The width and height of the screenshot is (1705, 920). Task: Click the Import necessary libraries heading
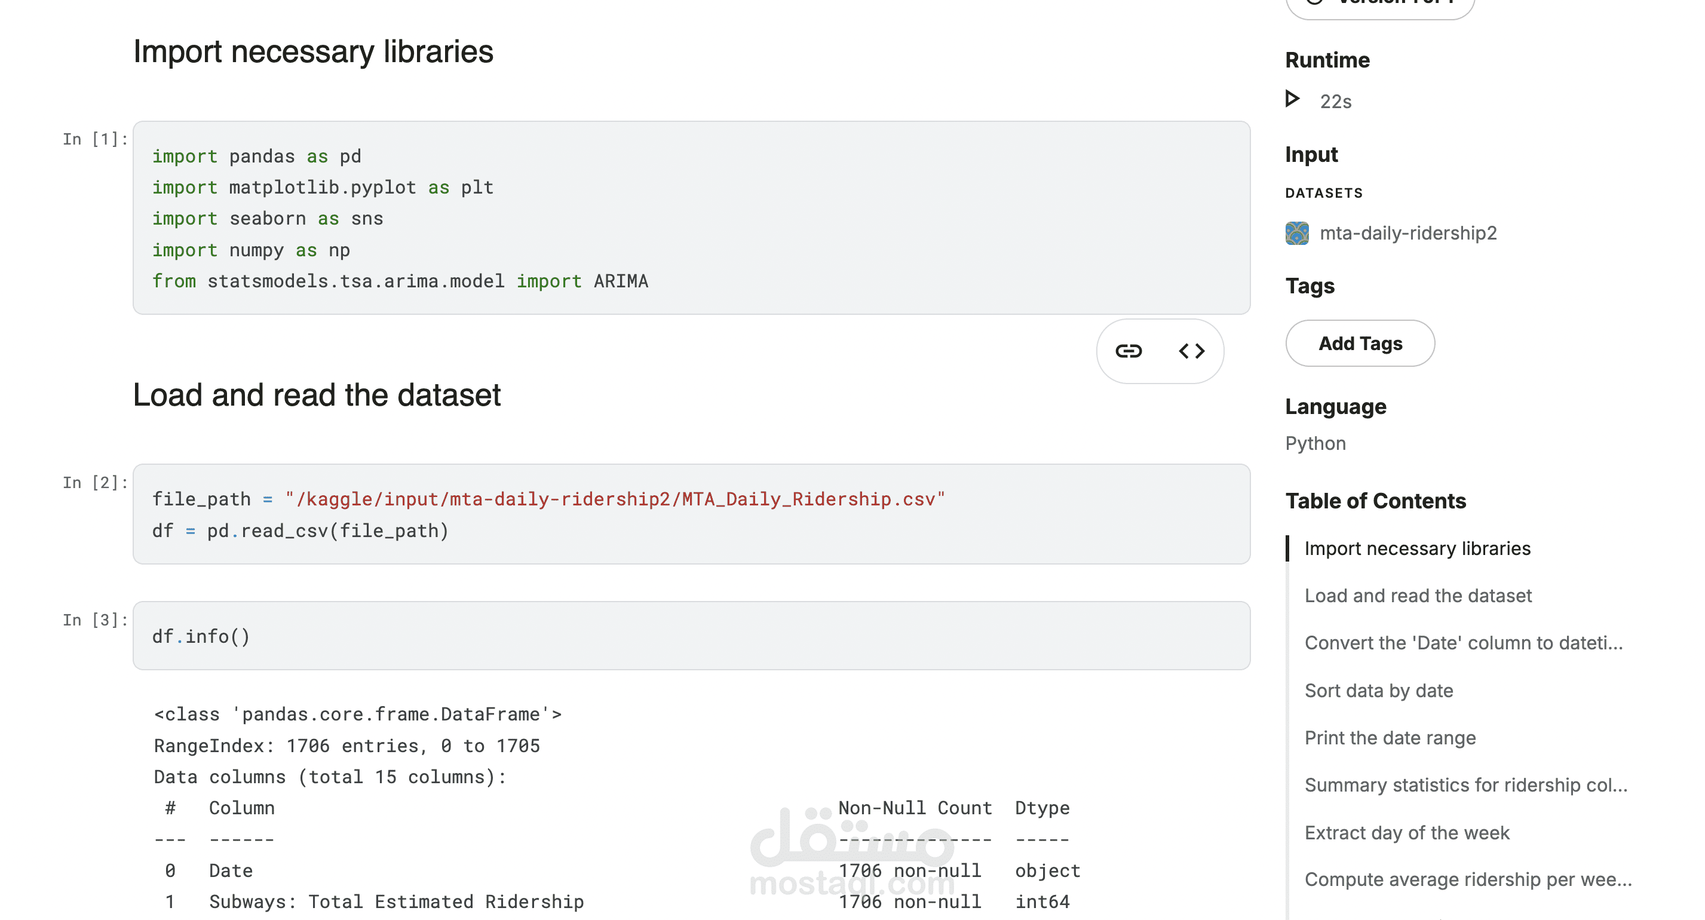313,51
